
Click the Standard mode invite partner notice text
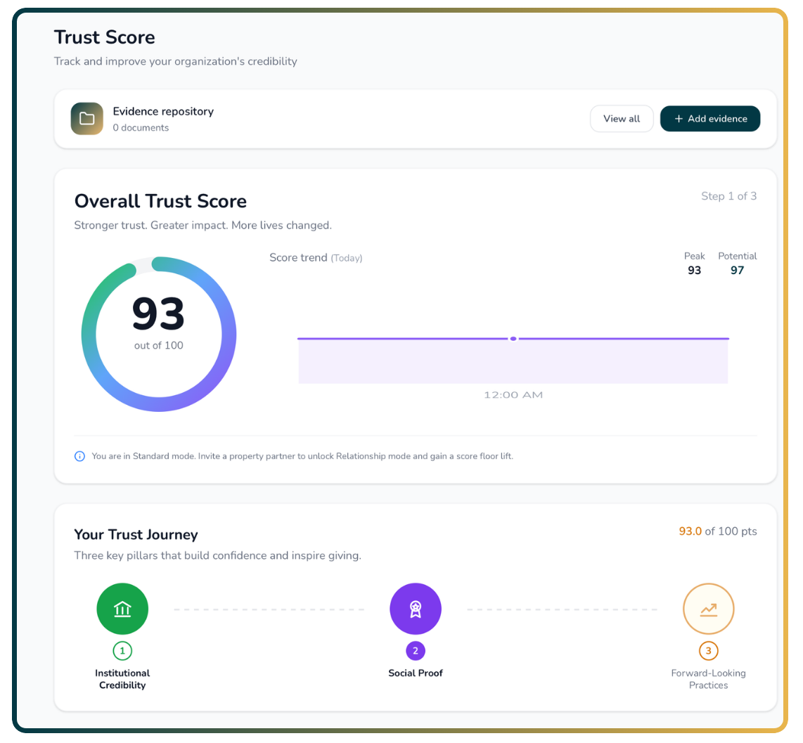pyautogui.click(x=302, y=456)
